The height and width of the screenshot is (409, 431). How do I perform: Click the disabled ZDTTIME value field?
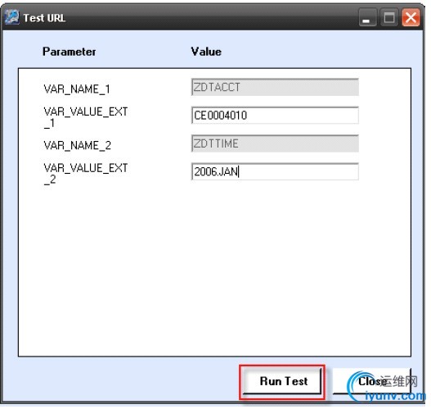[x=275, y=143]
